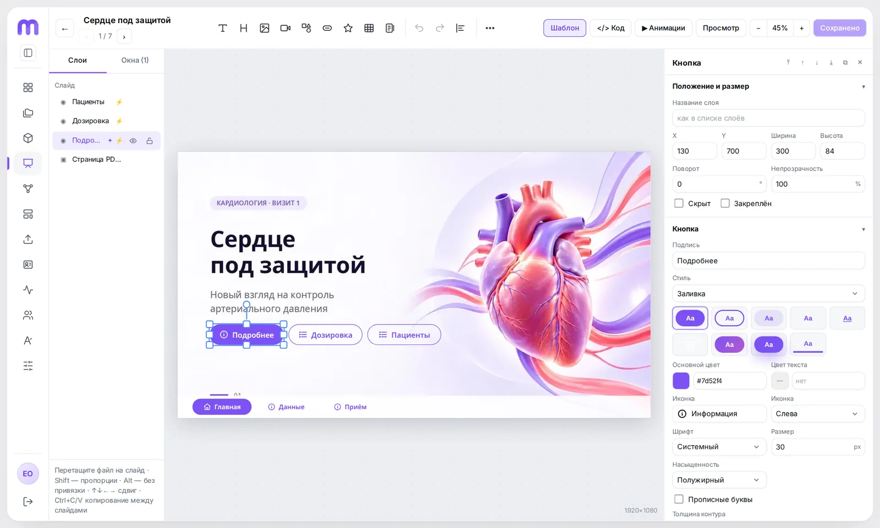This screenshot has height=528, width=880.
Task: Insert a video element
Action: coord(285,28)
